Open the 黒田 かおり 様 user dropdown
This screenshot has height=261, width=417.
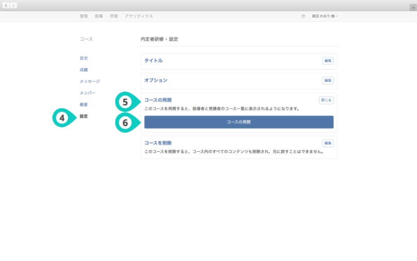(324, 16)
